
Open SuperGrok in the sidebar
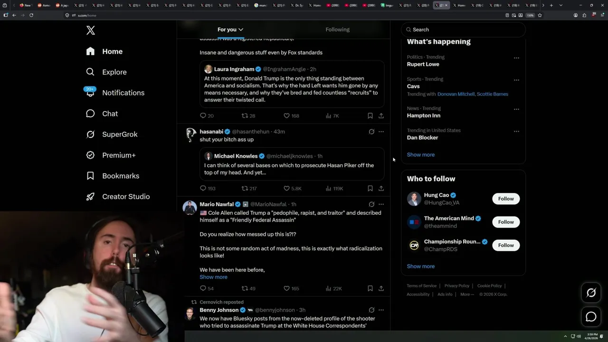112,134
